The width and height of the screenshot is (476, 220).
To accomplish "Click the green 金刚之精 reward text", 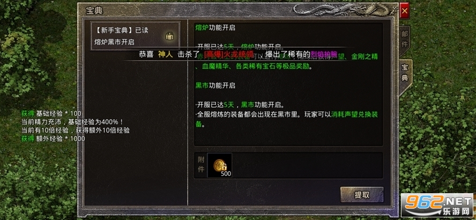I will point(365,57).
